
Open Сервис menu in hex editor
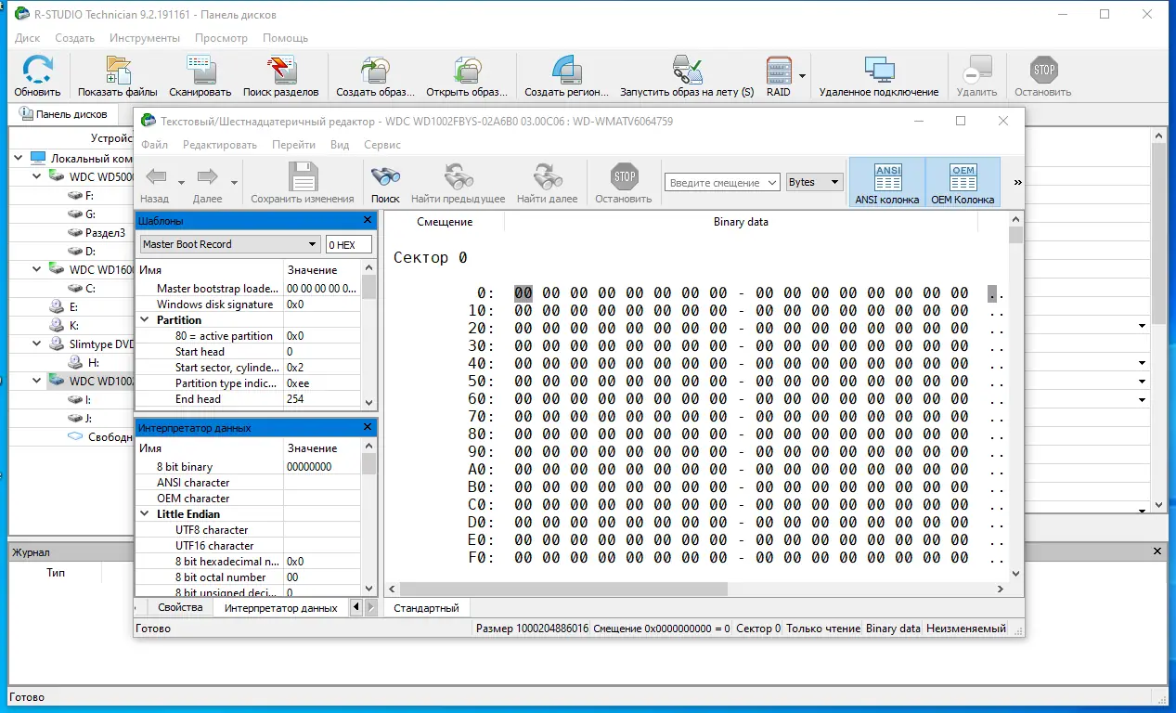pos(382,145)
